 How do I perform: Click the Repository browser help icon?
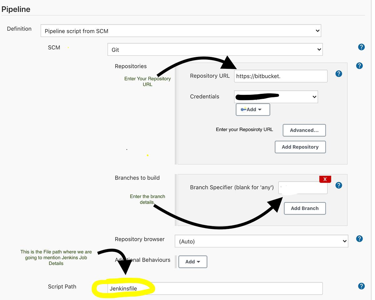click(x=359, y=239)
